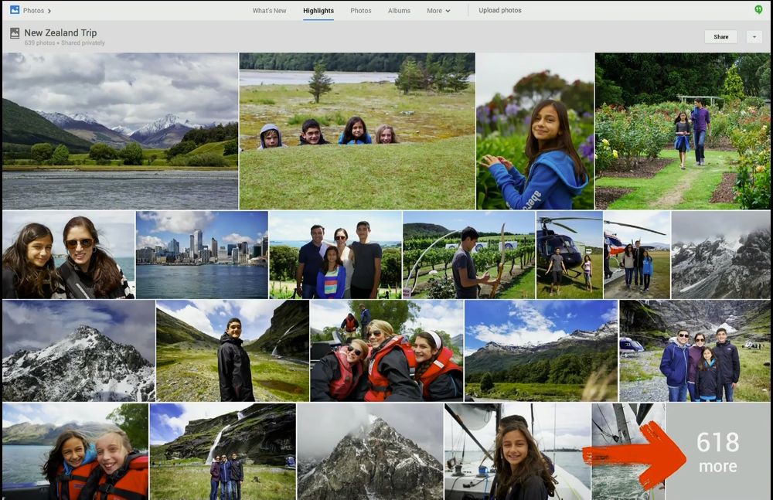The width and height of the screenshot is (773, 500).
Task: Open the three women in life jackets photo
Action: (386, 351)
